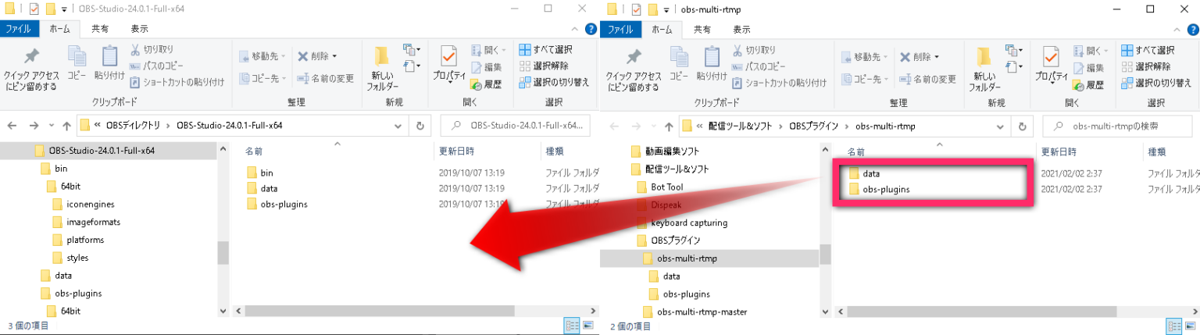Click the Delete (削除) icon in OBS-Studio window
The width and height of the screenshot is (1200, 335).
coord(316,56)
